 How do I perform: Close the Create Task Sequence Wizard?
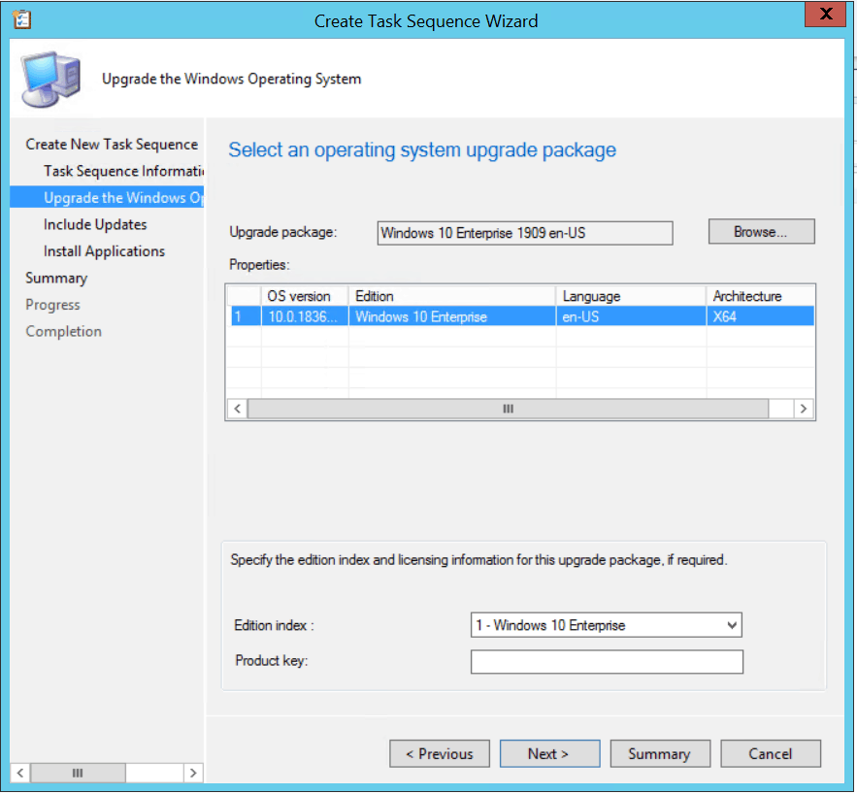click(826, 15)
